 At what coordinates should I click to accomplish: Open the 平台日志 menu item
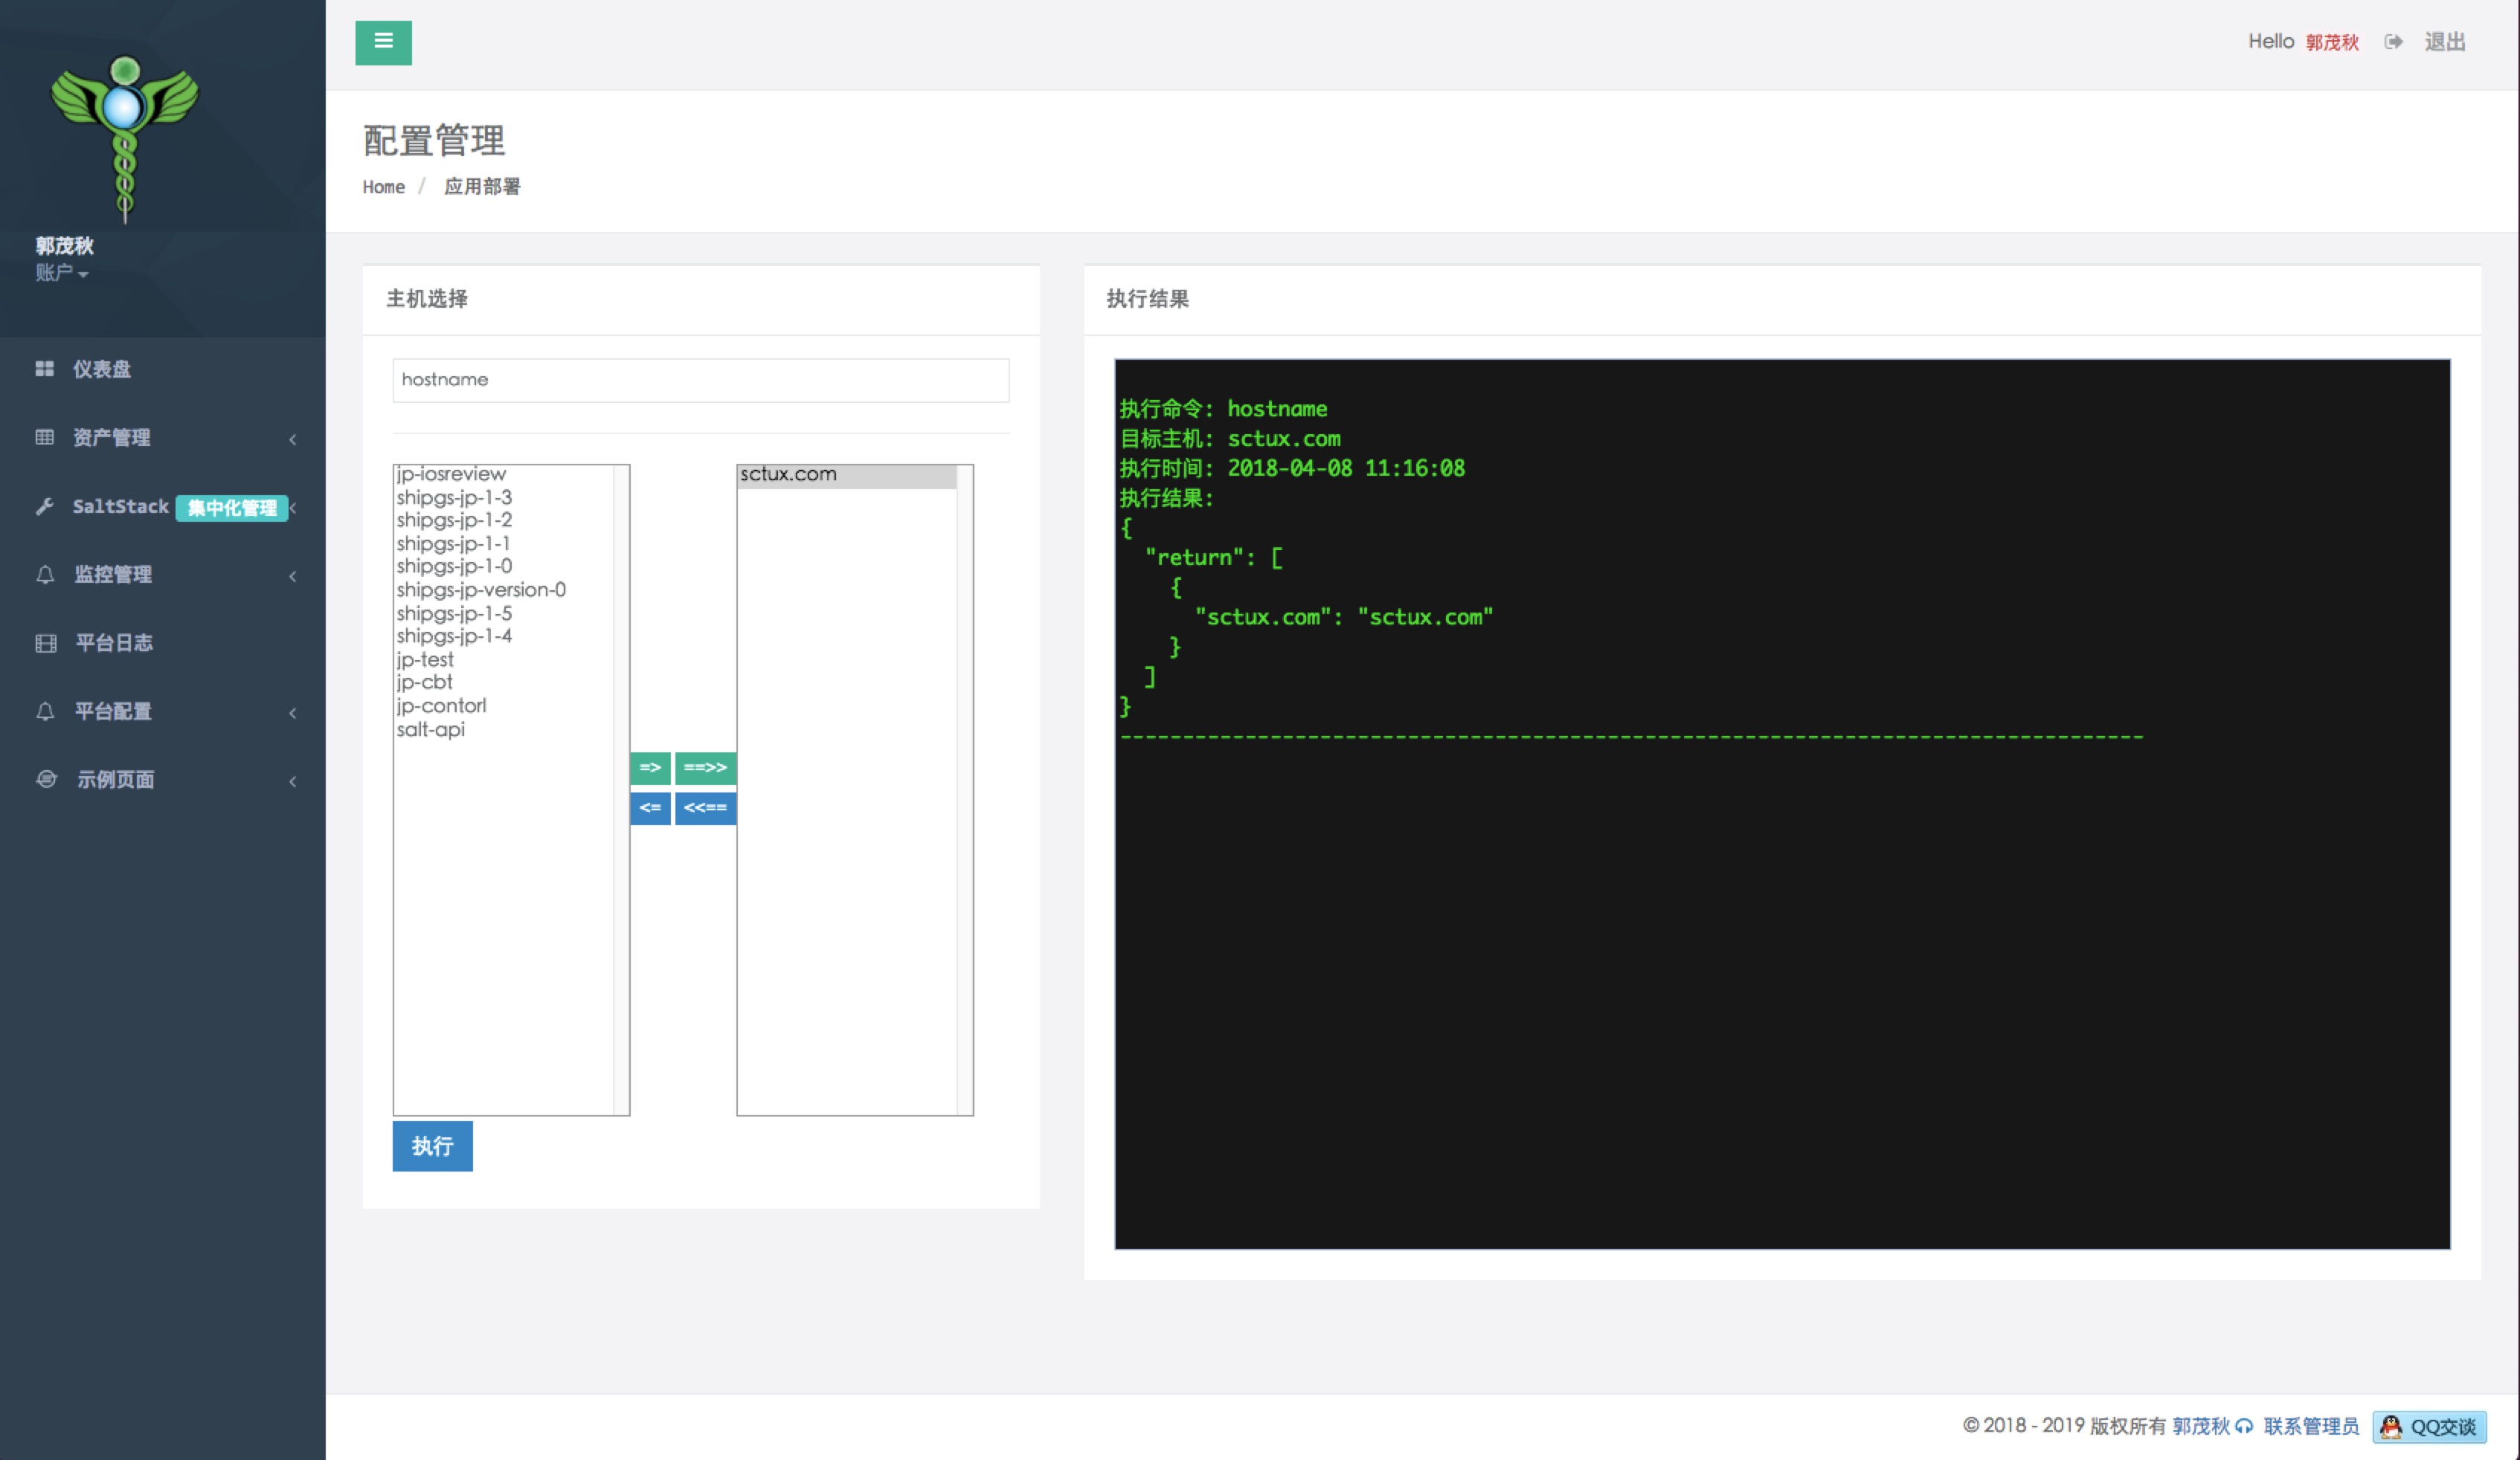[x=114, y=642]
